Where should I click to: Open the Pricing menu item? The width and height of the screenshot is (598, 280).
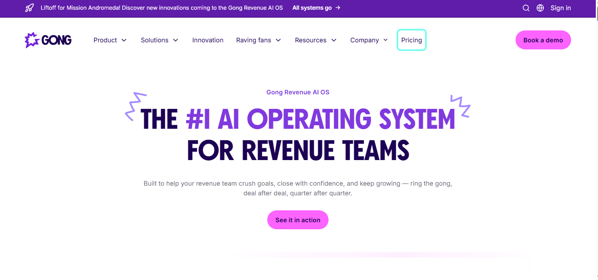(x=411, y=40)
